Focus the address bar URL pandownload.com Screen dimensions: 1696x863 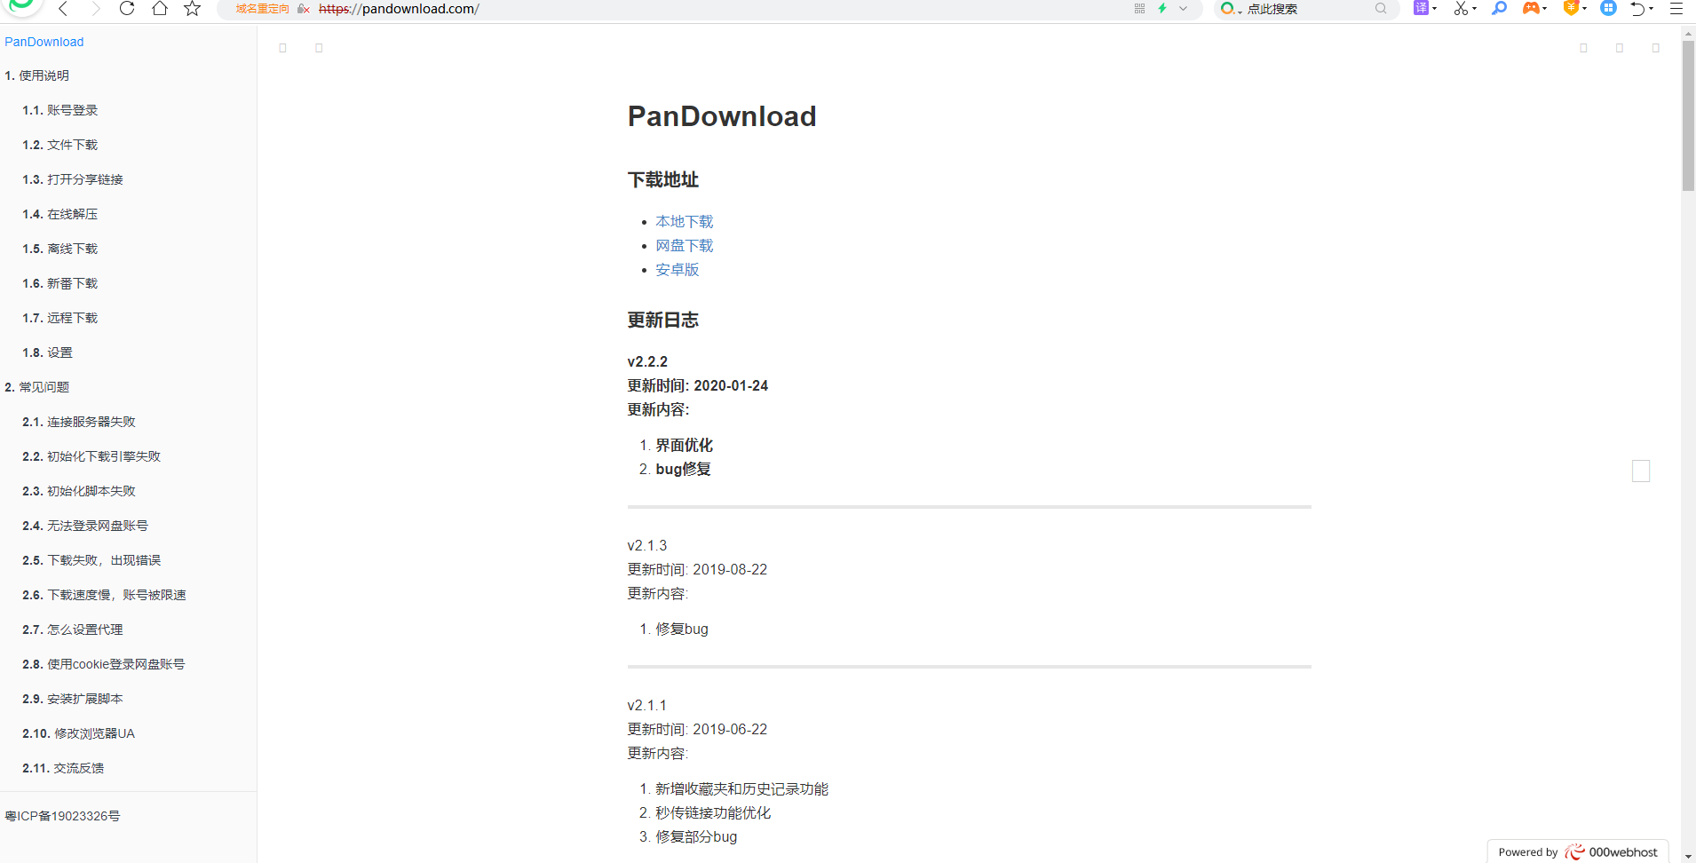(x=399, y=9)
